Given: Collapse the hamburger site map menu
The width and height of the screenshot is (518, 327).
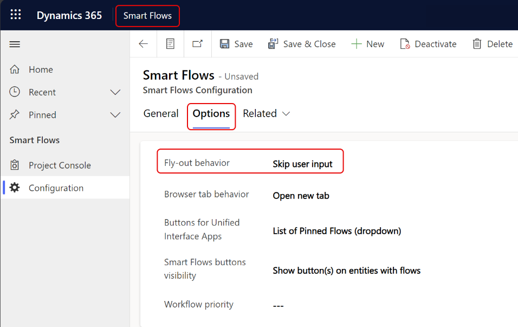Looking at the screenshot, I should [15, 44].
